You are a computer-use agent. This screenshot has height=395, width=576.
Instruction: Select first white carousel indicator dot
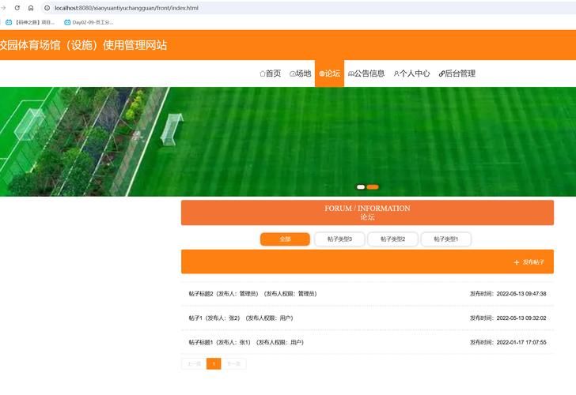[x=361, y=187]
